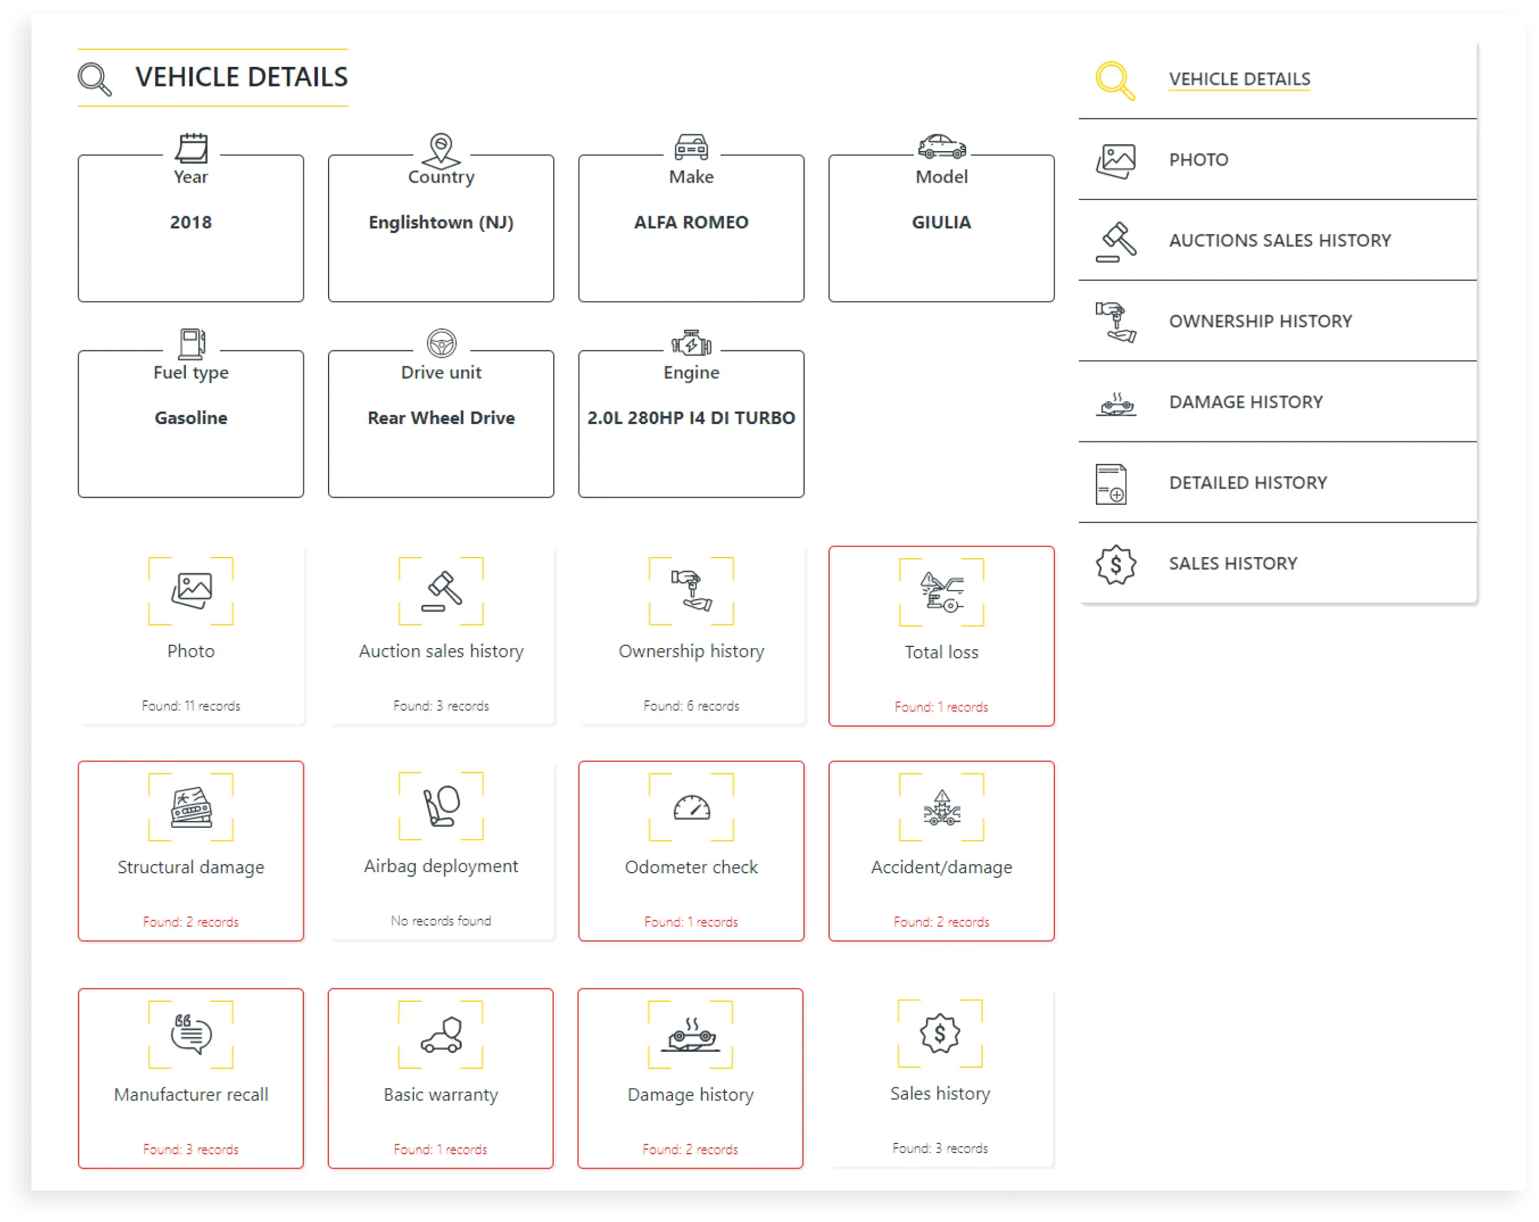This screenshot has width=1539, height=1222.
Task: Click the Photo card label
Action: [x=192, y=651]
